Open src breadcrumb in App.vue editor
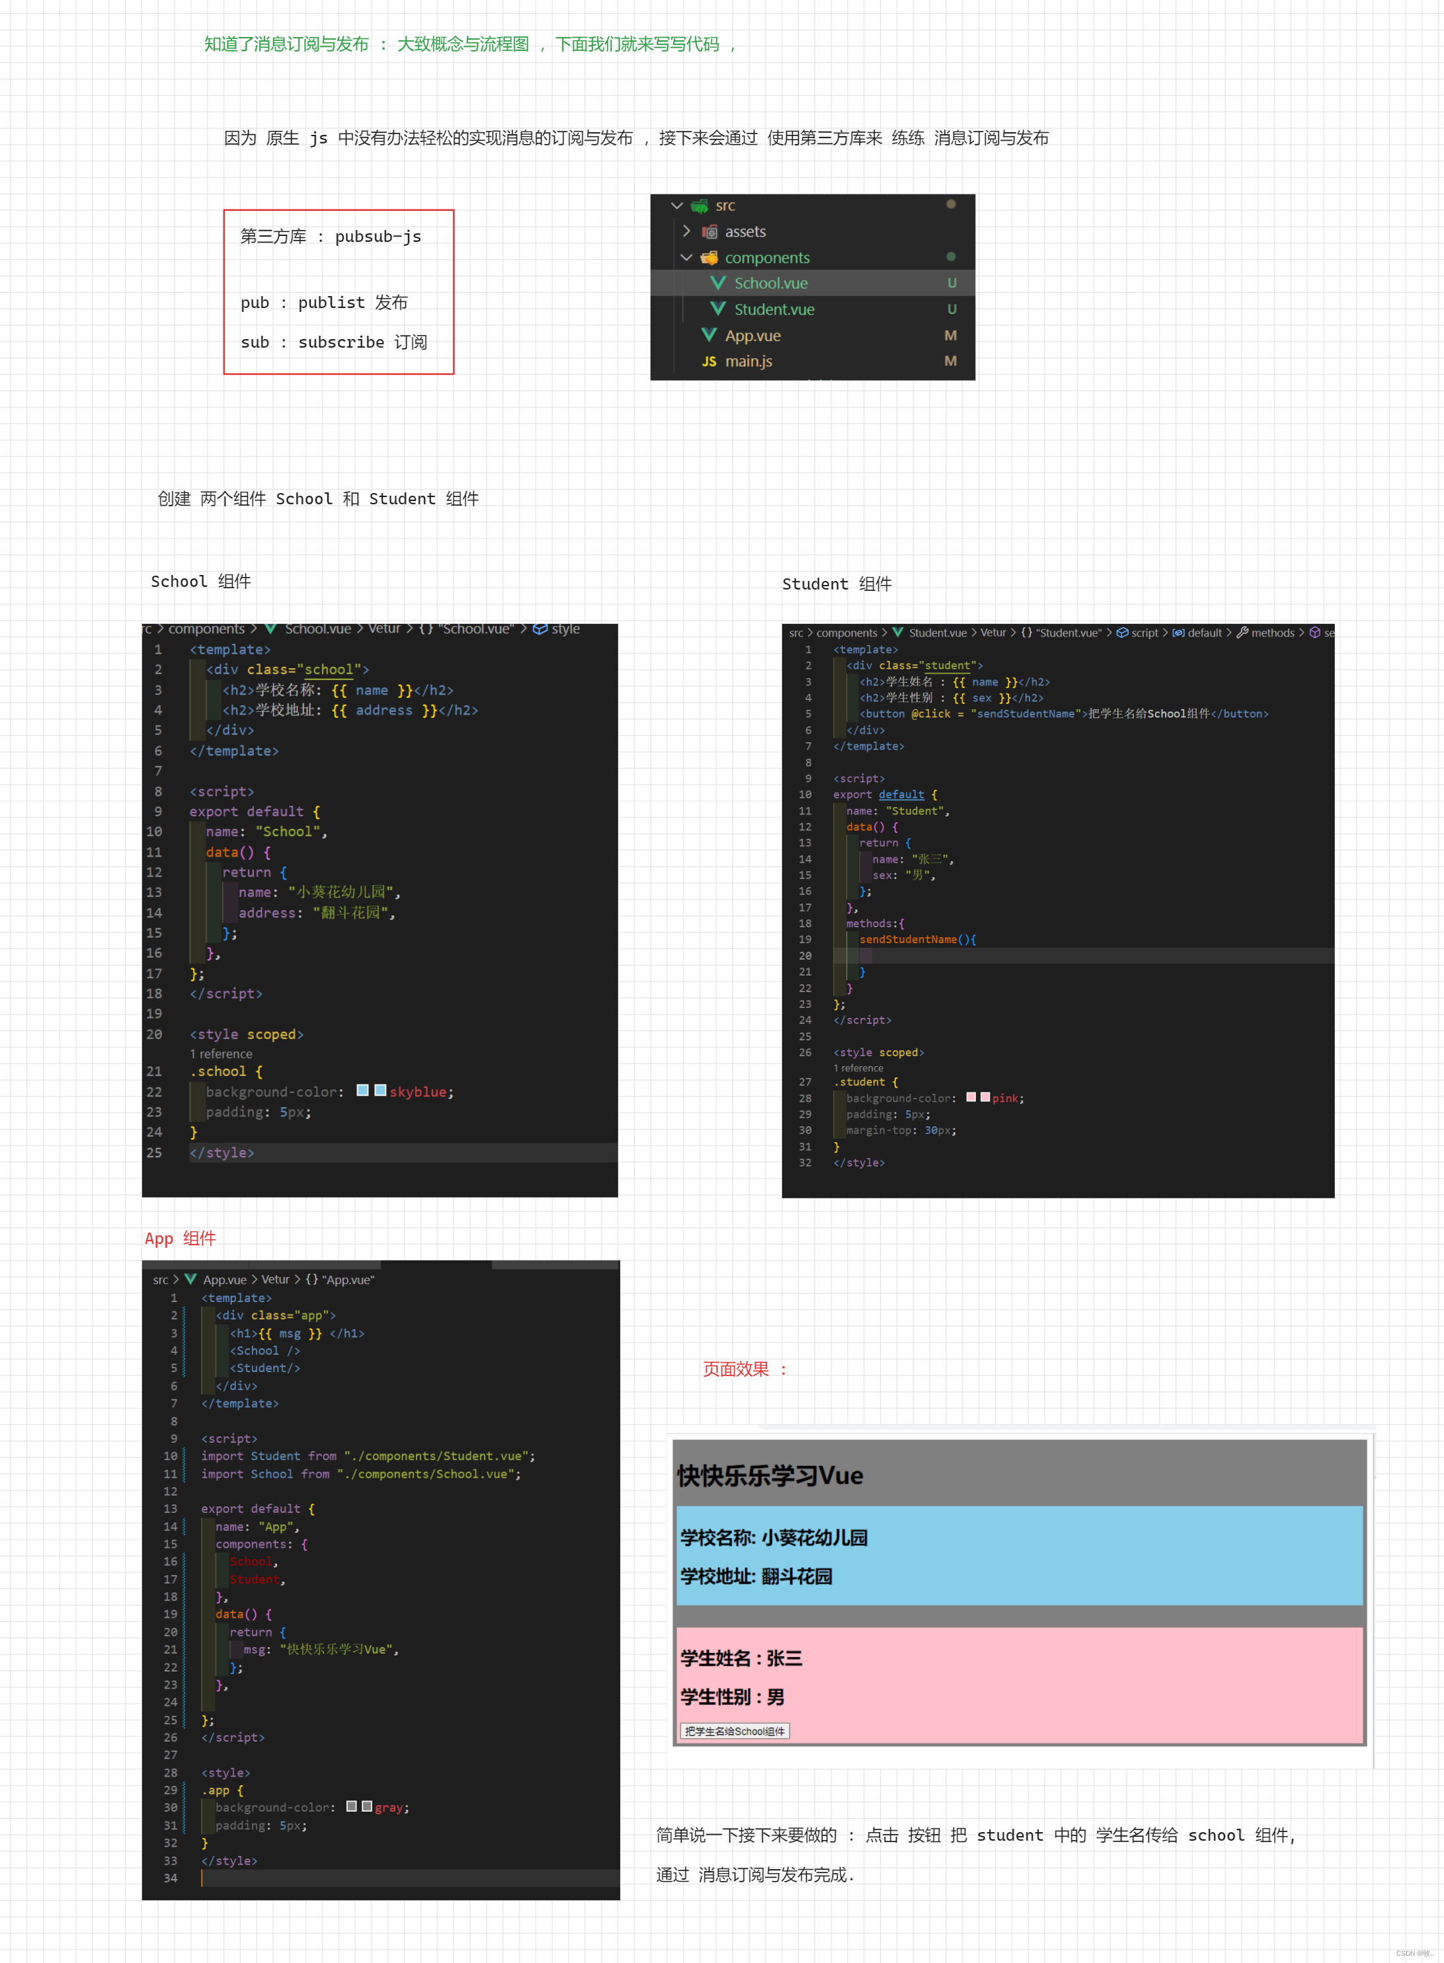 (161, 1280)
